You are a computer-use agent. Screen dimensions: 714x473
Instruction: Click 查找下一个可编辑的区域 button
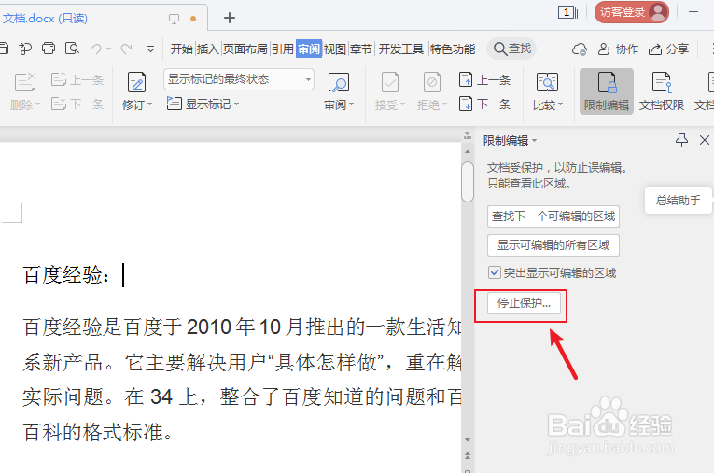point(553,216)
